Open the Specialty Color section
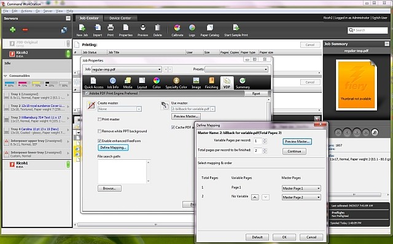 click(x=176, y=83)
